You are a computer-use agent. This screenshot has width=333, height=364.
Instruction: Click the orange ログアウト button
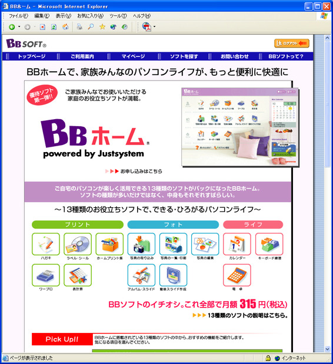tap(292, 43)
